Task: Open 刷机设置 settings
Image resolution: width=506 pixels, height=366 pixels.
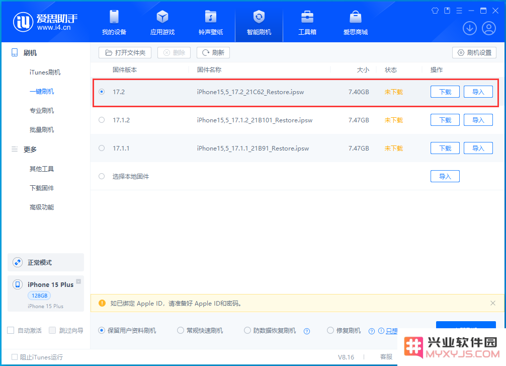Action: (x=474, y=53)
